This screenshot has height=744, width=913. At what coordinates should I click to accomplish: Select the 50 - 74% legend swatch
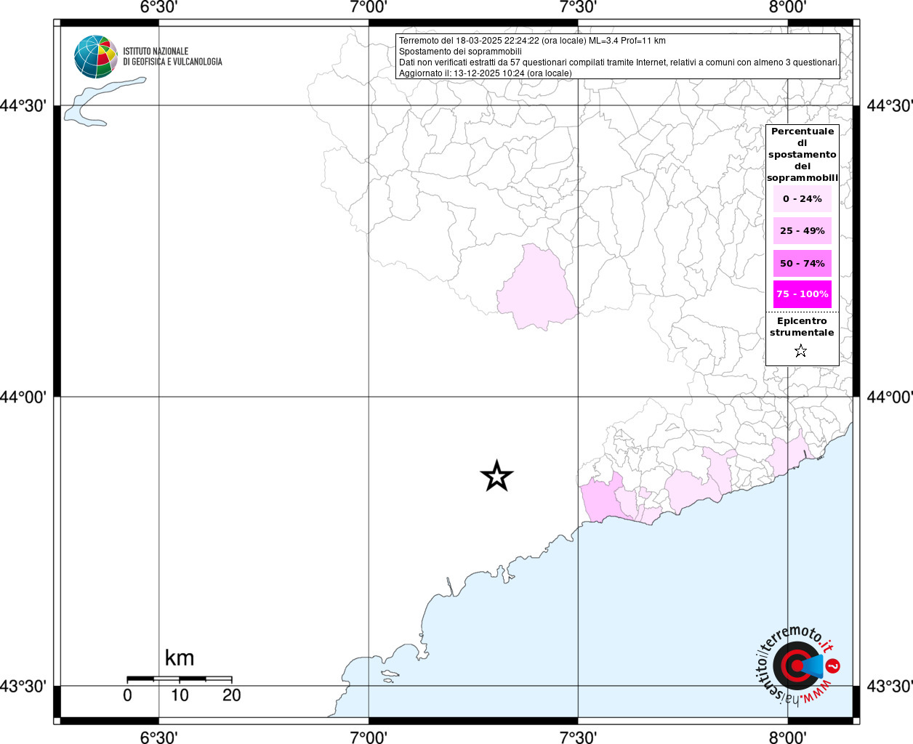[x=803, y=263]
